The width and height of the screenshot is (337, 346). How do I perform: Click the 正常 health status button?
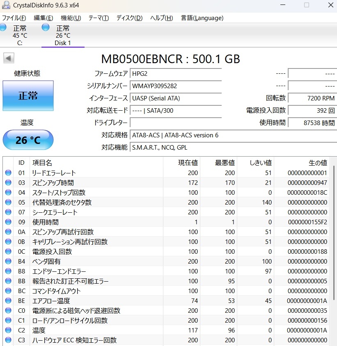pyautogui.click(x=28, y=96)
